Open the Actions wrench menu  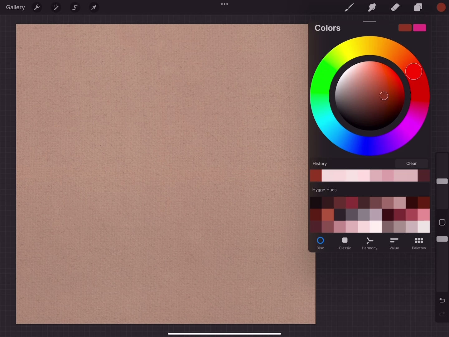click(37, 7)
